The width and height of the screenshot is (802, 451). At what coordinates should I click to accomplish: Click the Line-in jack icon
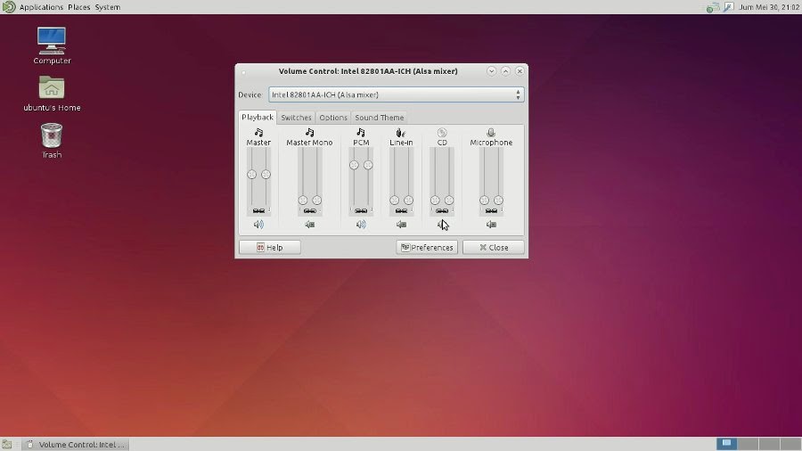(401, 133)
